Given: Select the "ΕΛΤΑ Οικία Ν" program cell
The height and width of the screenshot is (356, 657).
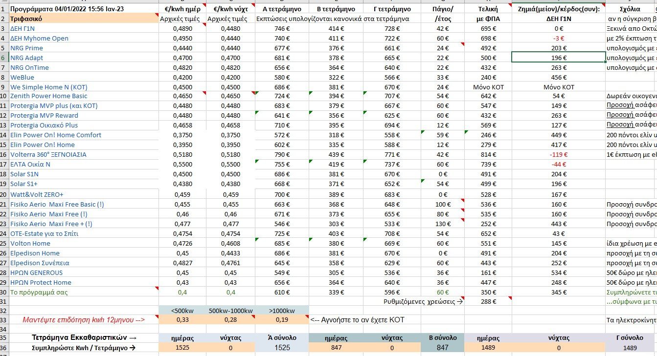Looking at the screenshot, I should click(x=83, y=164).
